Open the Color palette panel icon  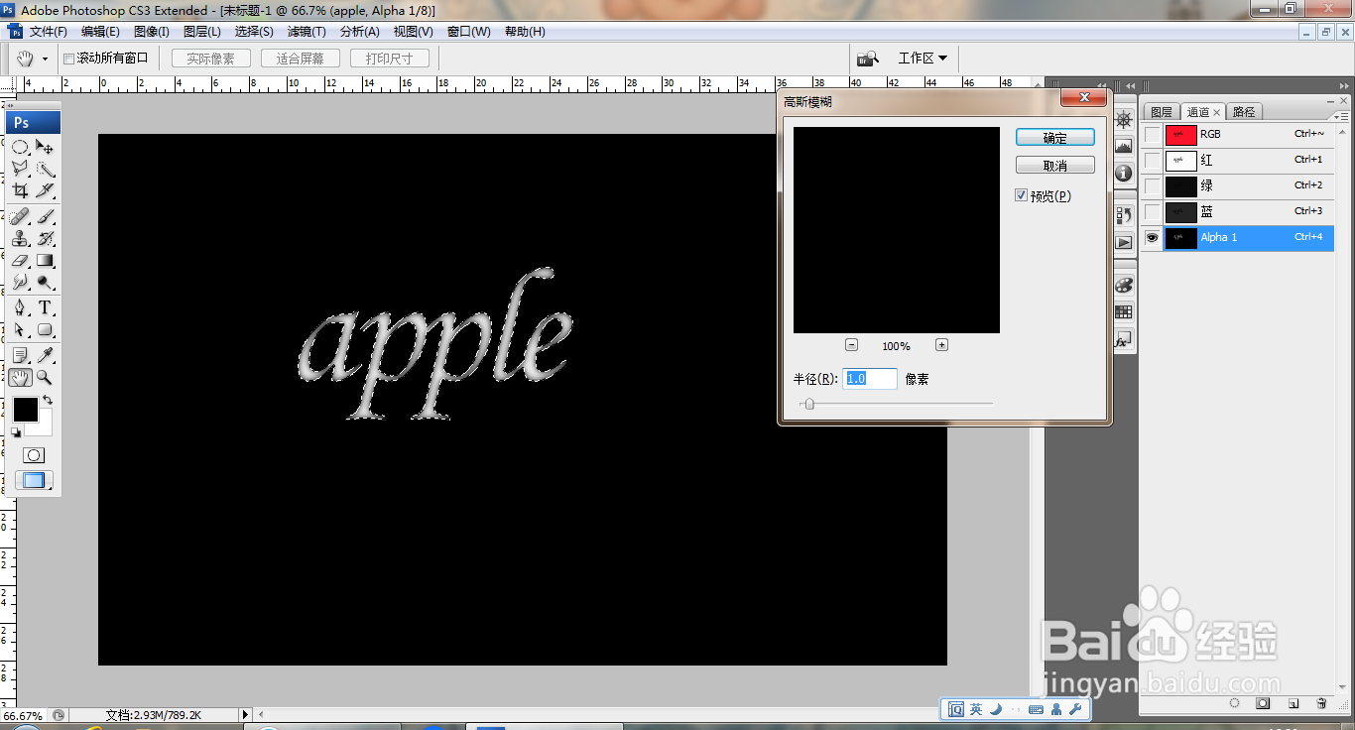1124,285
